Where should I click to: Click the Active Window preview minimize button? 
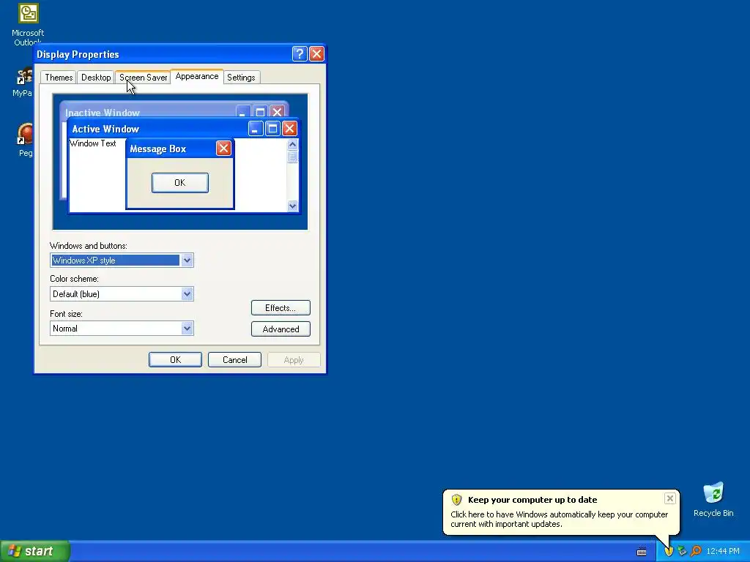click(x=256, y=129)
